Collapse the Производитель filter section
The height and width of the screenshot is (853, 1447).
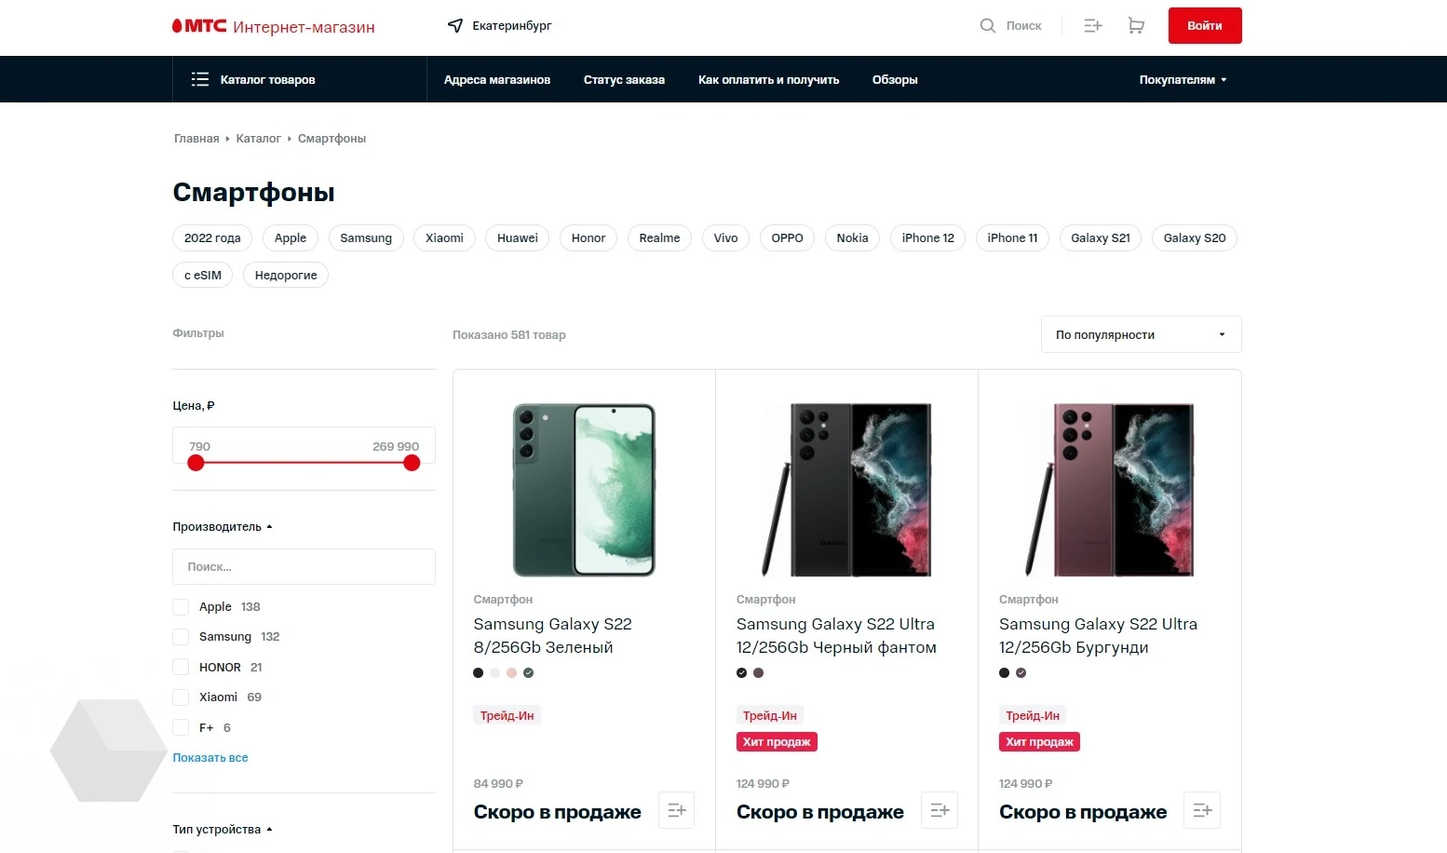[223, 527]
